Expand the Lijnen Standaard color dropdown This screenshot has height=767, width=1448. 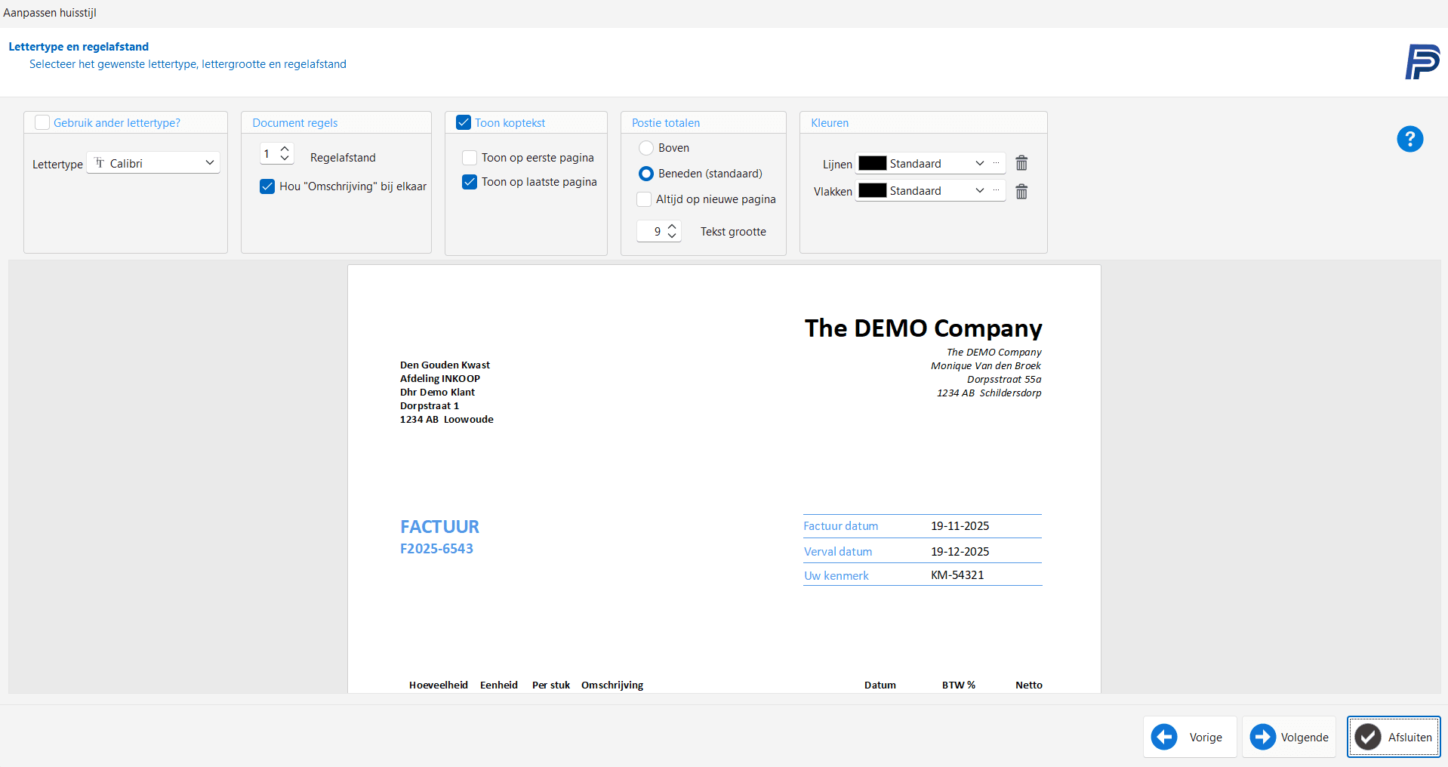click(980, 163)
